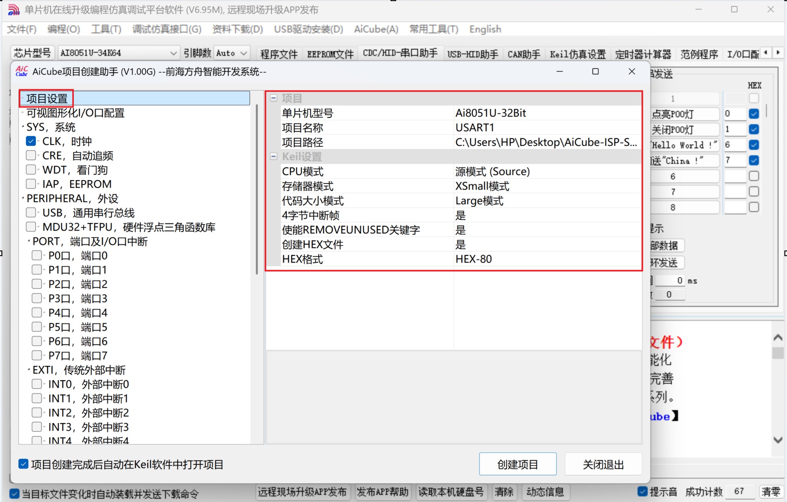Click the 关闭退出 button
This screenshot has height=502, width=787.
[603, 464]
